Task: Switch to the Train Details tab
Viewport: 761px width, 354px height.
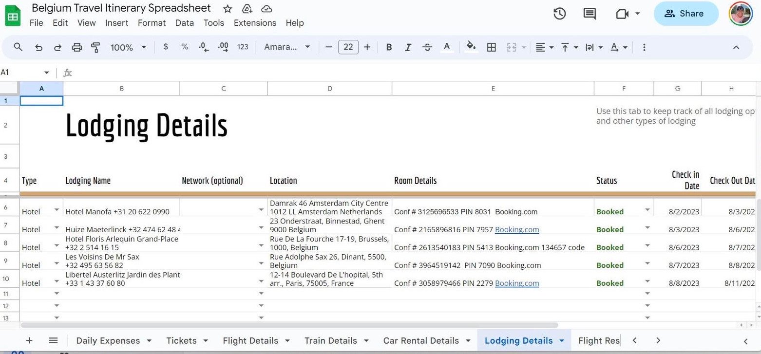Action: coord(331,341)
